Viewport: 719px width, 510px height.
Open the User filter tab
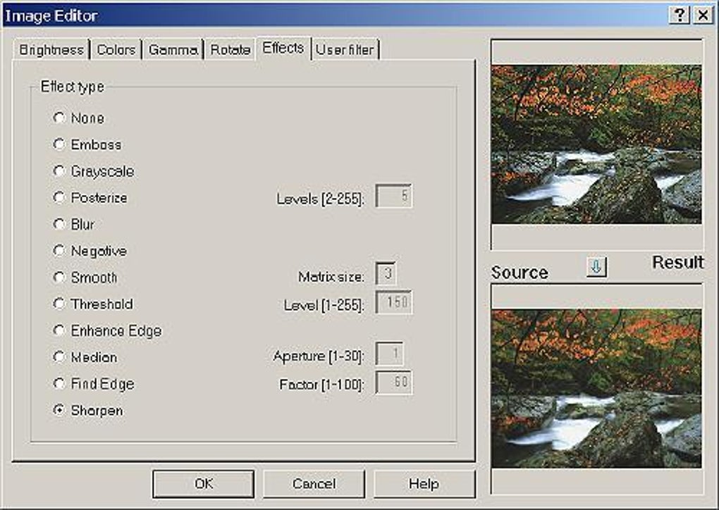[x=345, y=49]
